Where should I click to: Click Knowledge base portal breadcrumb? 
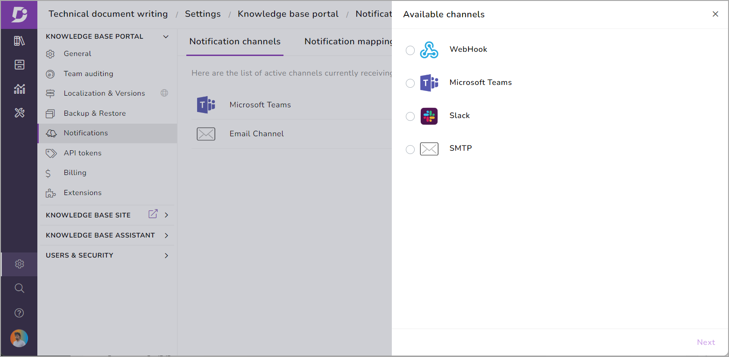288,14
